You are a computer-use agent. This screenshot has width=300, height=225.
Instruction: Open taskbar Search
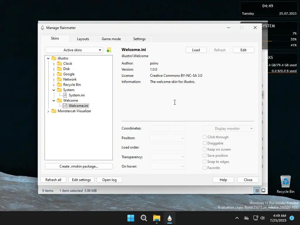[144, 218]
